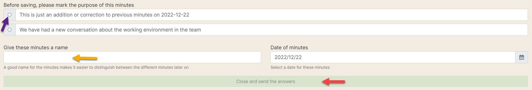Screen dimensions: 532x90
Task: Click the gray cell around the correction radio button
Action: pos(10,15)
